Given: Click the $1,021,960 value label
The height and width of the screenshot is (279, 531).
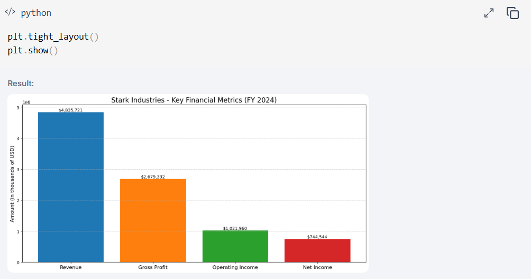Looking at the screenshot, I should click(235, 228).
